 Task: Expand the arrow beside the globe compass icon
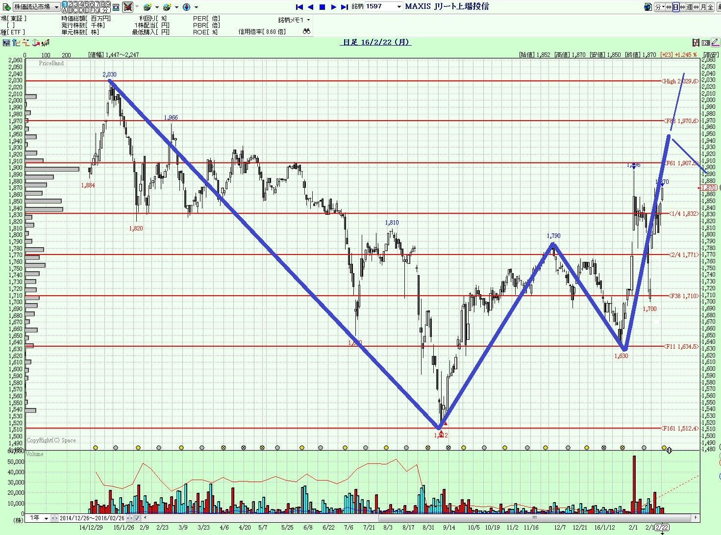click(x=196, y=7)
